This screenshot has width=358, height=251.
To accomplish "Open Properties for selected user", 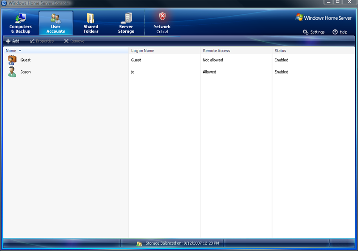I will click(42, 41).
